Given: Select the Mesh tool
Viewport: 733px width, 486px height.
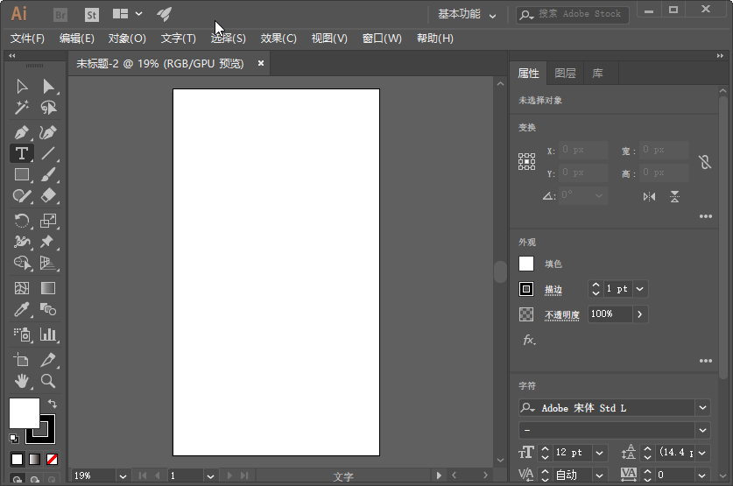Looking at the screenshot, I should coord(22,288).
